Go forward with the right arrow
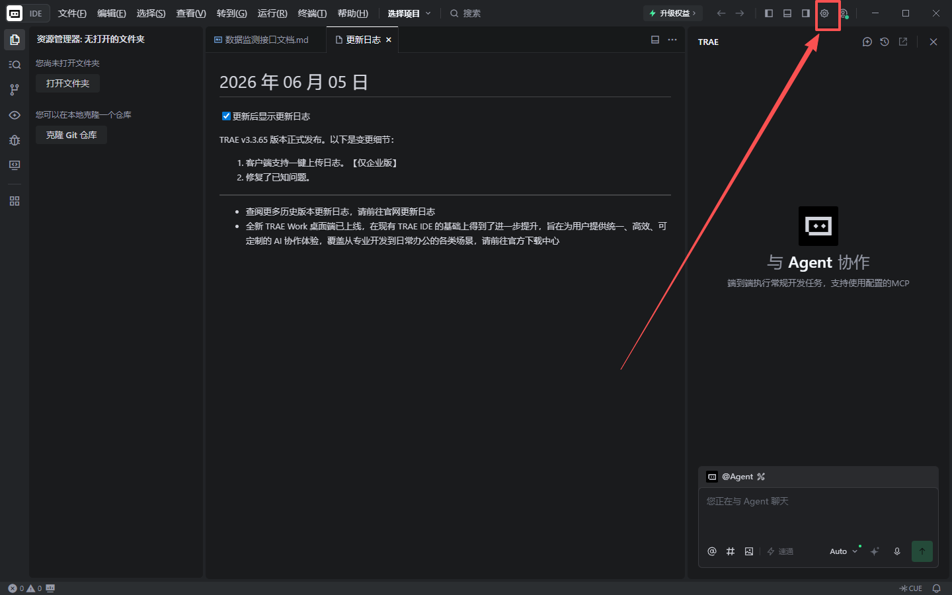The height and width of the screenshot is (595, 952). click(x=740, y=13)
